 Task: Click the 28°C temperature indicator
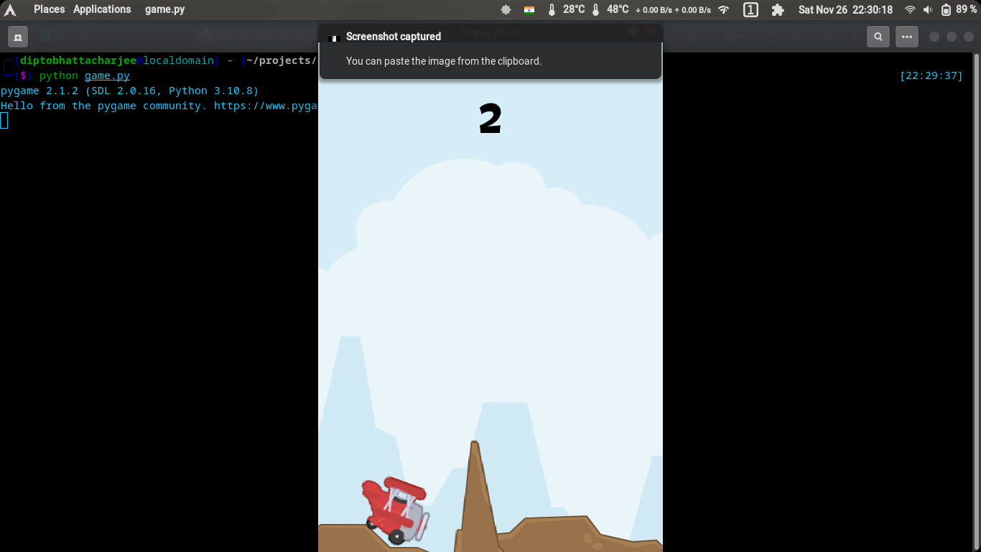(x=566, y=10)
